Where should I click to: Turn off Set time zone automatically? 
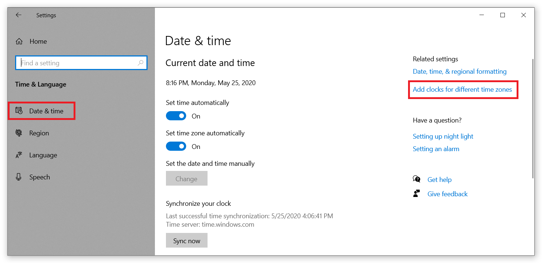tap(176, 146)
